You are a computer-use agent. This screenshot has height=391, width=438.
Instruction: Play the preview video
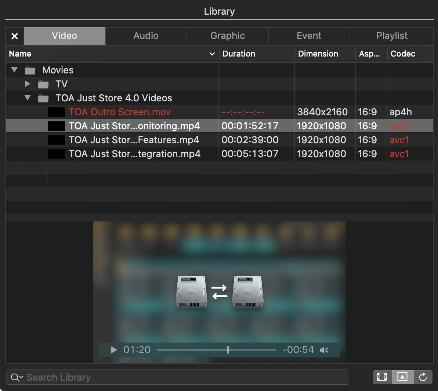click(x=113, y=350)
